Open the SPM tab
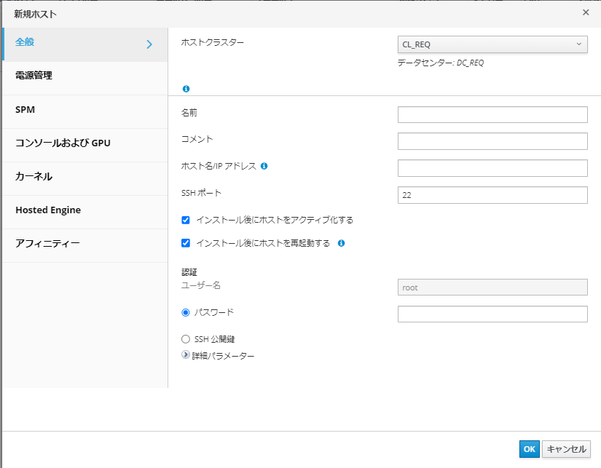601x468 pixels. (25, 109)
